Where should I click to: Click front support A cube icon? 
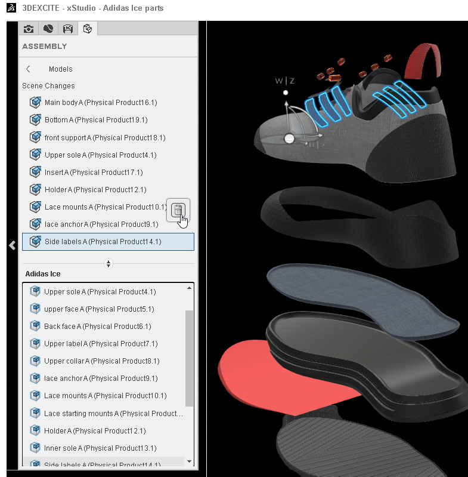click(35, 137)
